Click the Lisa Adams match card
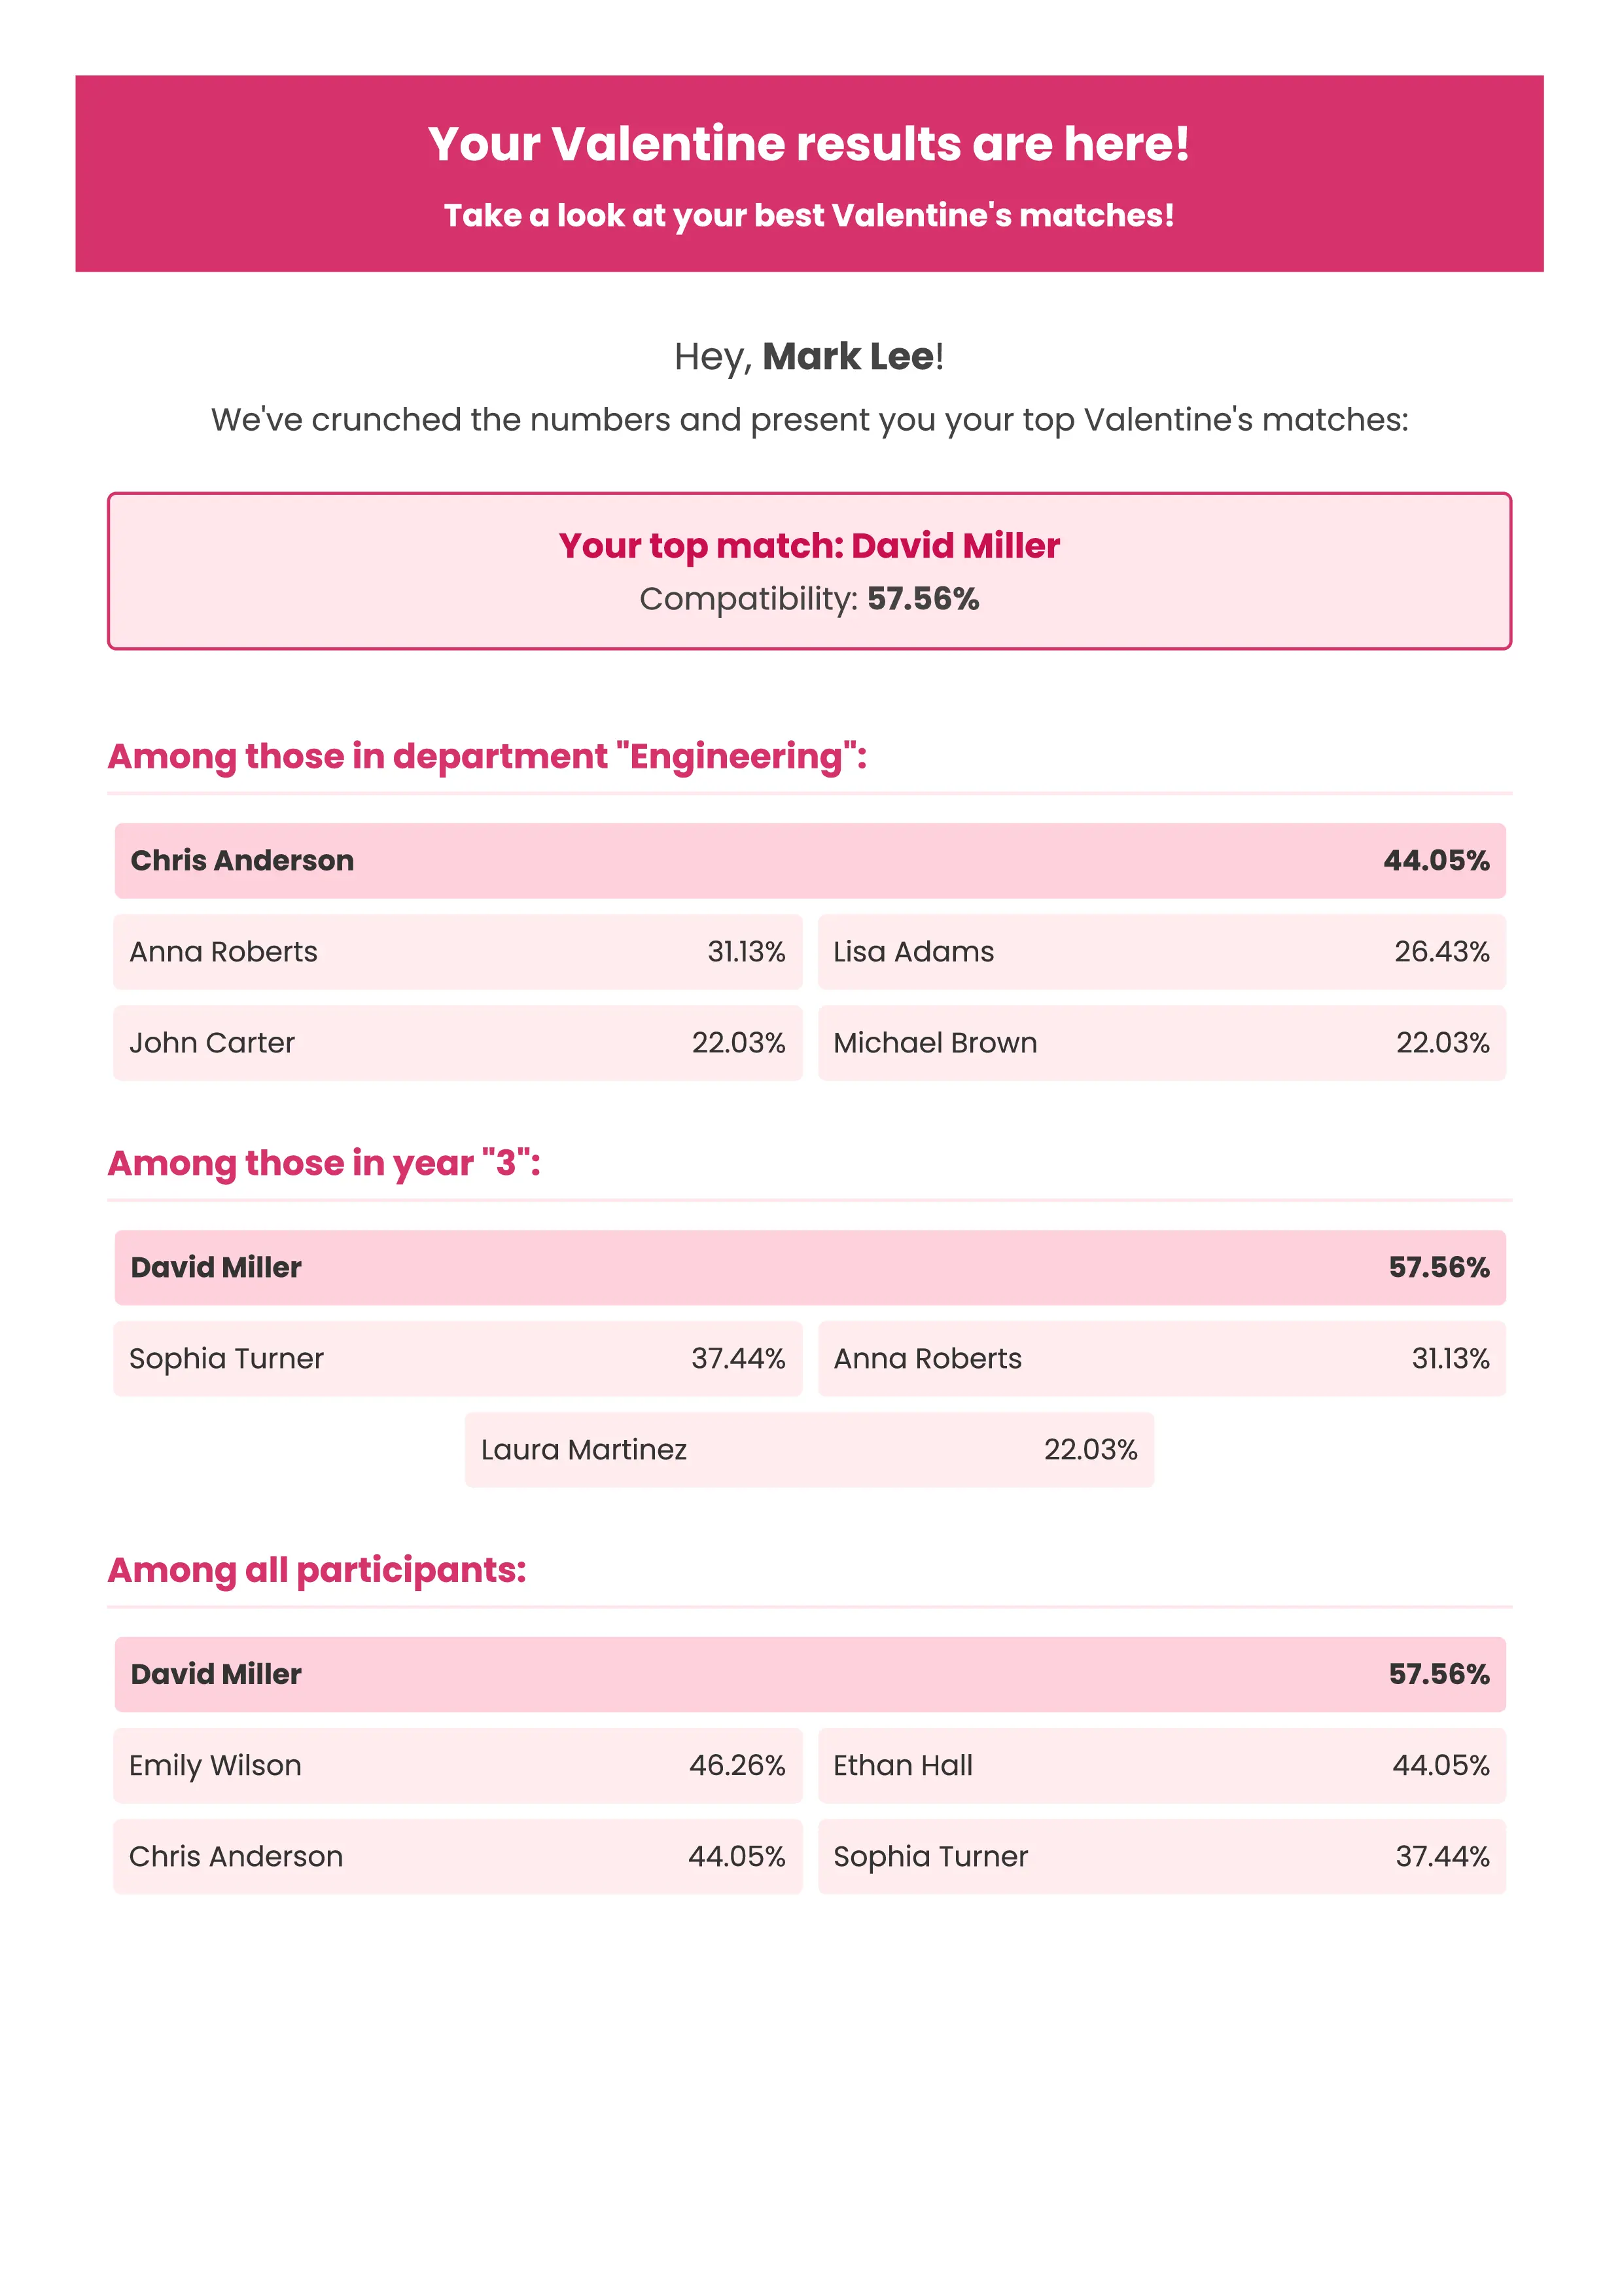The height and width of the screenshot is (2296, 1622). (x=1161, y=951)
